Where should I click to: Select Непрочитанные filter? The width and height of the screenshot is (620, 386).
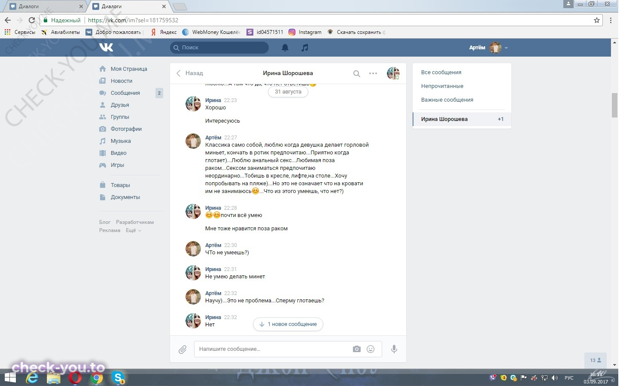click(442, 86)
